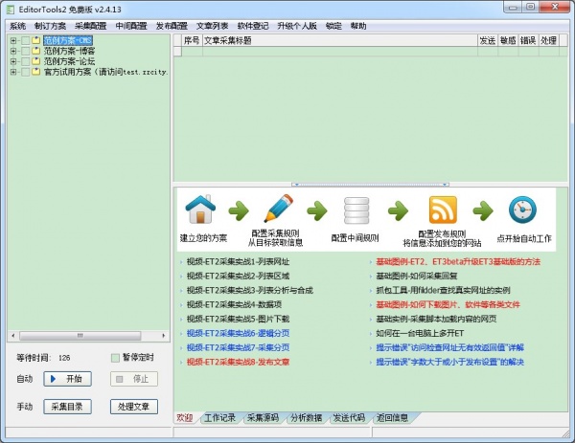Click the green arrow after the pencil icon
Viewport: 575px width, 443px height.
(x=317, y=210)
